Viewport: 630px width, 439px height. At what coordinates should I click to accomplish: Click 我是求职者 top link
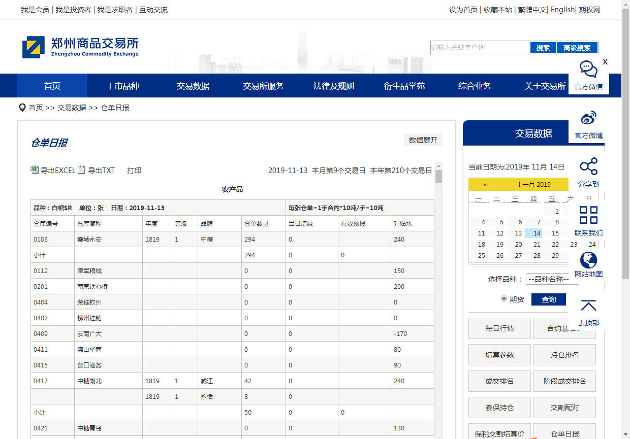(115, 10)
